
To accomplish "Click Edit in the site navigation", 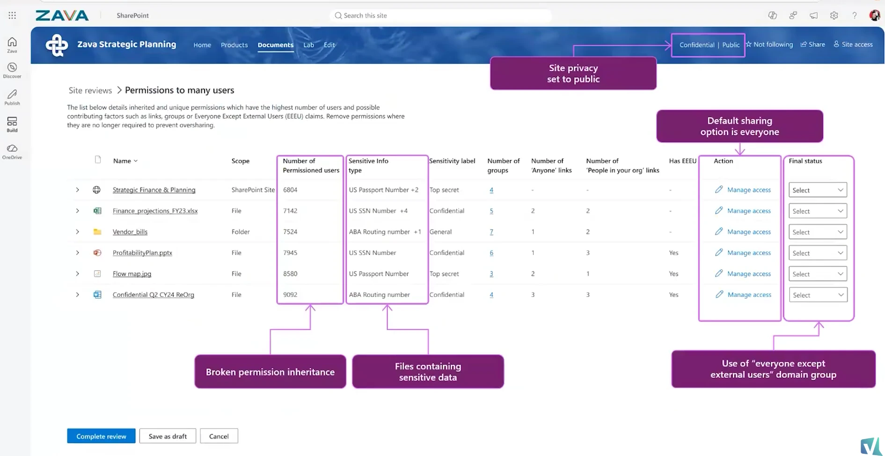I will tap(329, 45).
